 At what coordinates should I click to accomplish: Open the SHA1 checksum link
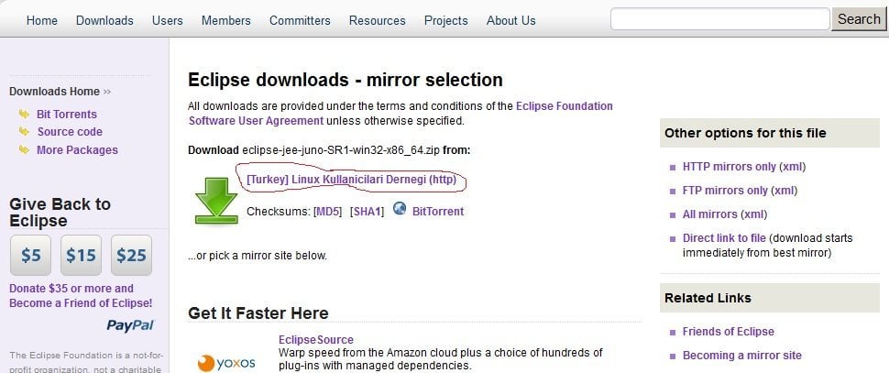pos(368,212)
